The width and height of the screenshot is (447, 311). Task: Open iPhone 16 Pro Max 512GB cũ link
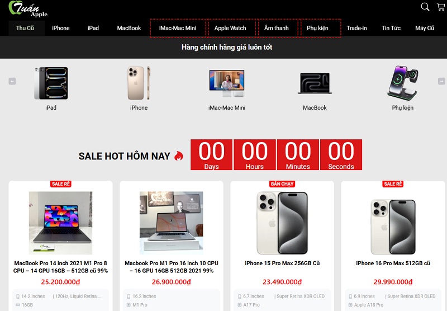point(393,263)
